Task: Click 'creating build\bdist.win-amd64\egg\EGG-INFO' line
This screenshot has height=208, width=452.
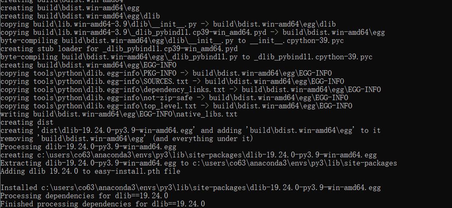Action: point(88,65)
